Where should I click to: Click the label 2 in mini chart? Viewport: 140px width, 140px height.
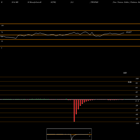[x=90, y=136]
